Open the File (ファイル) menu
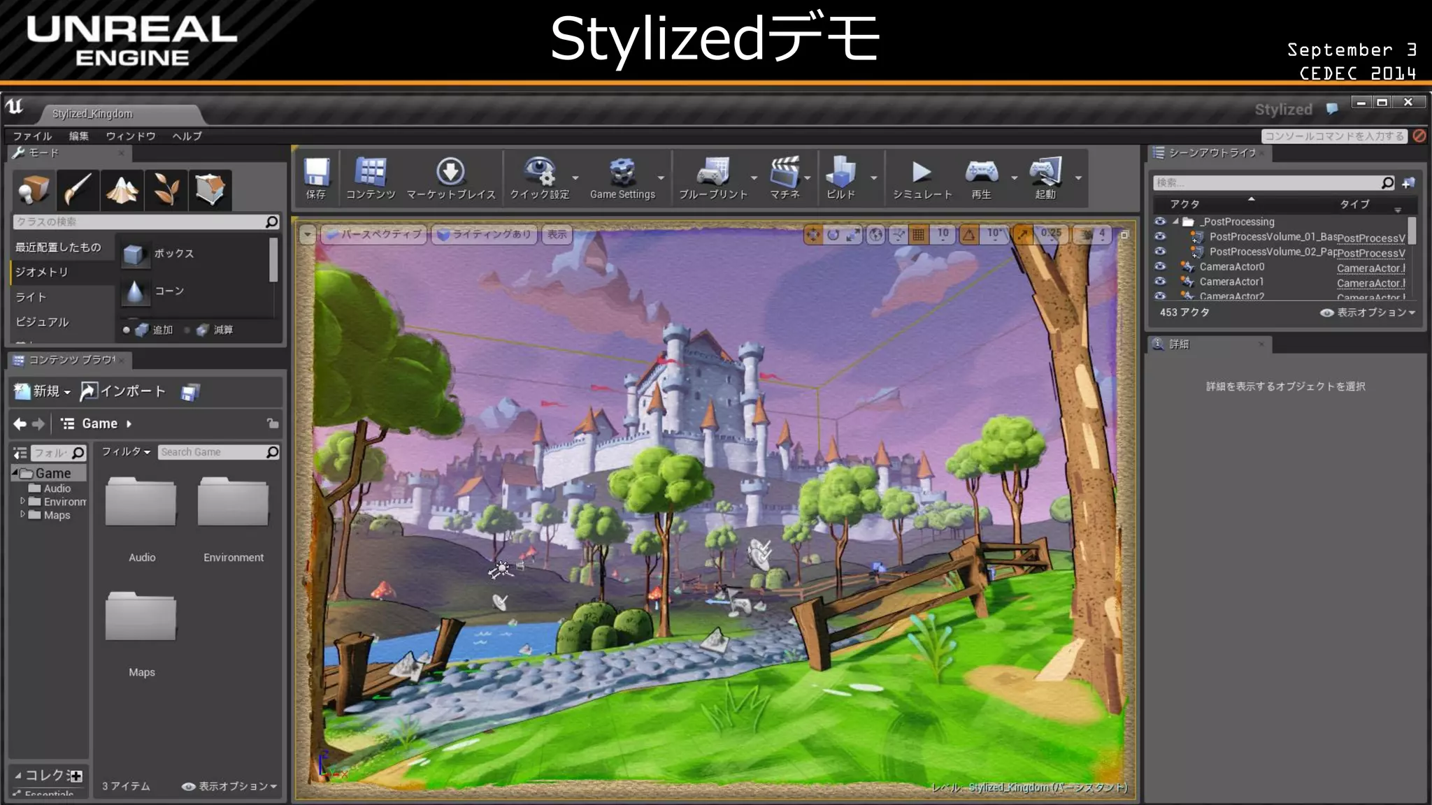1432x805 pixels. pyautogui.click(x=33, y=136)
